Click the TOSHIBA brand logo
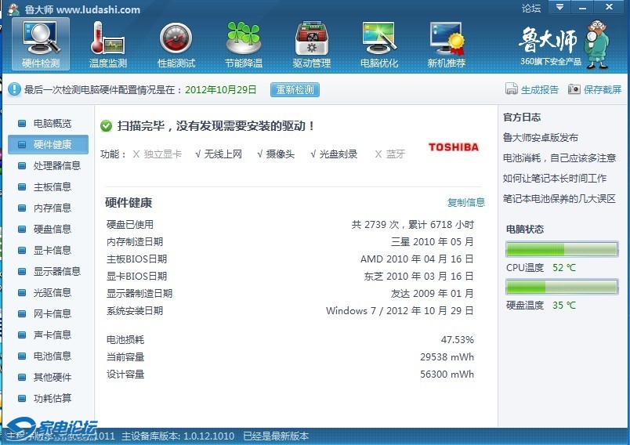The height and width of the screenshot is (445, 630). [453, 147]
